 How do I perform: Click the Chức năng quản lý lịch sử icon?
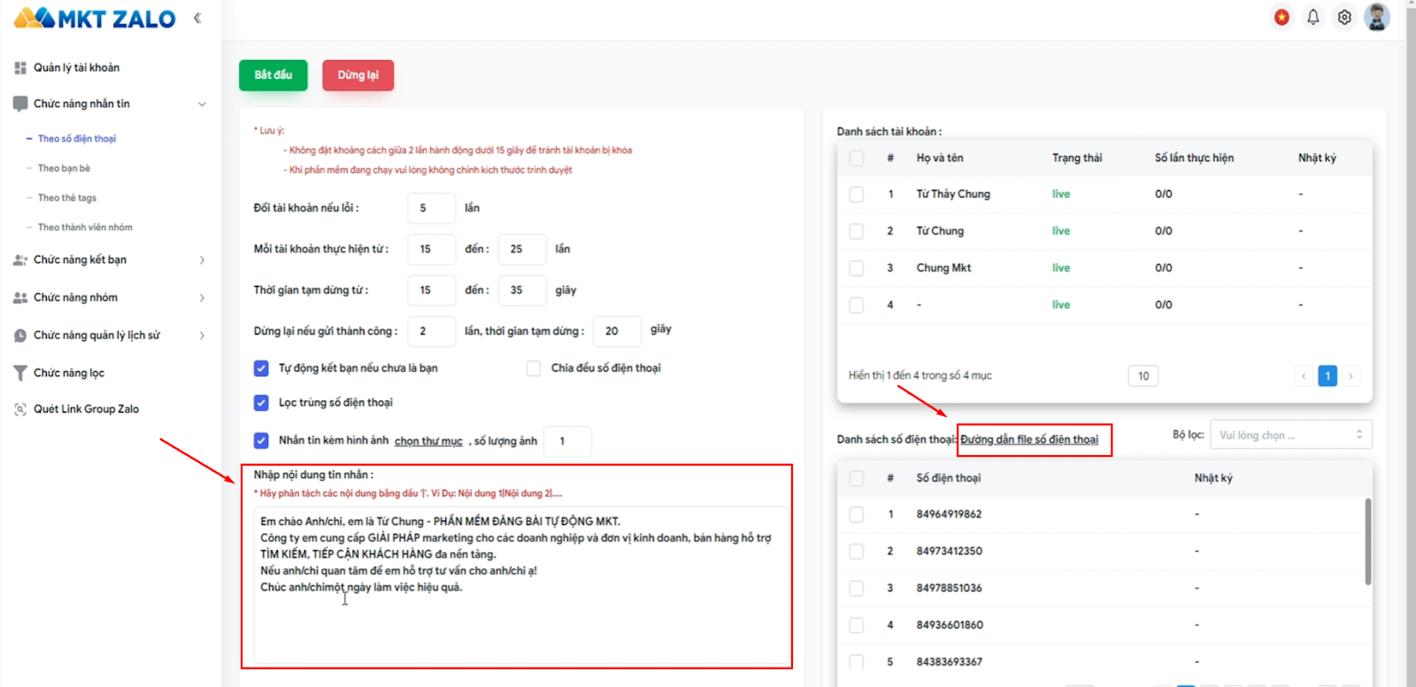tap(20, 336)
